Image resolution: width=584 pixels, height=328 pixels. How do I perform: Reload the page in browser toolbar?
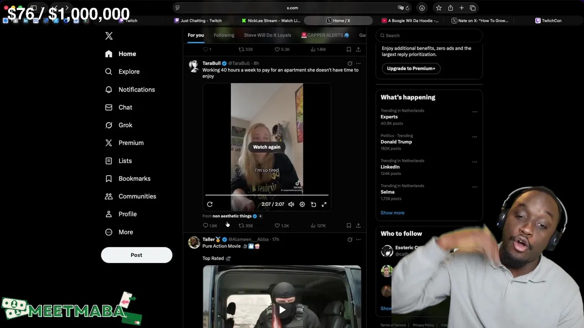coord(407,8)
